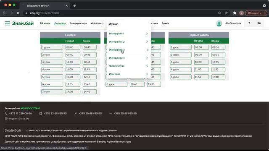
Task: Open the 8А класс menu item
Action: click(45, 23)
